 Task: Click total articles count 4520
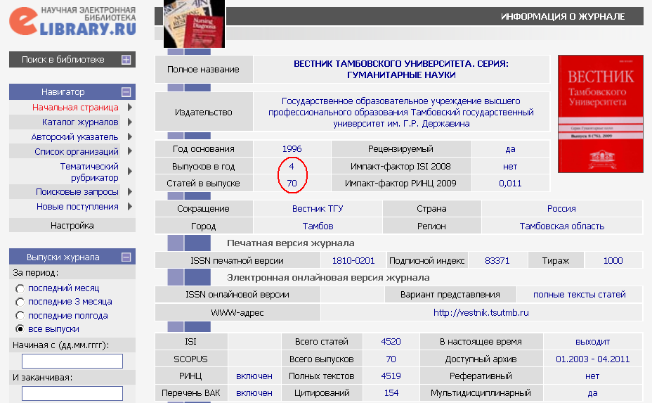(x=391, y=341)
